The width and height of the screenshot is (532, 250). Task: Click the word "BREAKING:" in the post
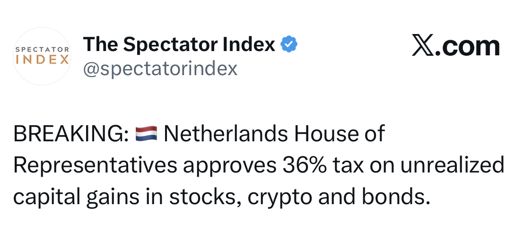tap(71, 135)
